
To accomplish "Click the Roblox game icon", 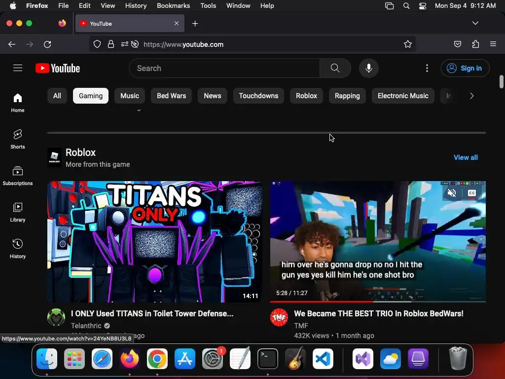I will tap(54, 157).
